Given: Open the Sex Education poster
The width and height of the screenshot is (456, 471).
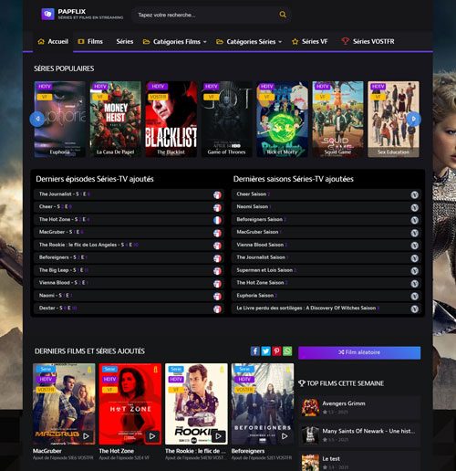Looking at the screenshot, I should 393,119.
